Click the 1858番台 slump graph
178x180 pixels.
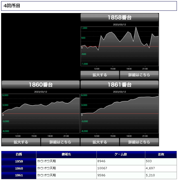pyautogui.click(x=120, y=46)
